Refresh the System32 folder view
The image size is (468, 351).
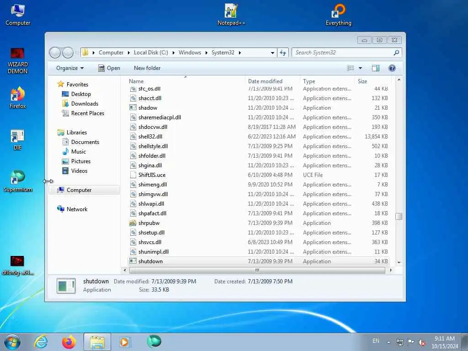pos(282,53)
